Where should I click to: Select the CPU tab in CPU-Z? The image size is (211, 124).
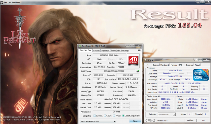147,65
